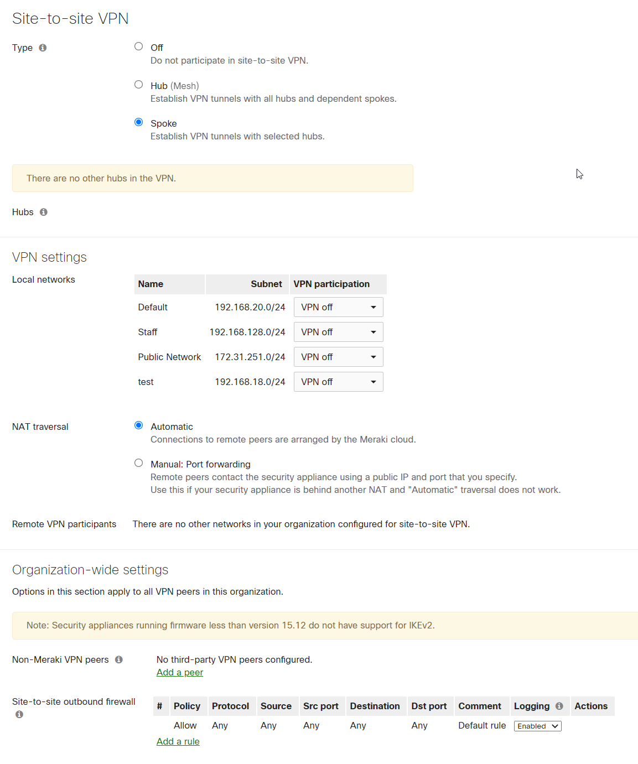Open VPN participation dropdown for Public Network
Screen dimensions: 638x764
339,357
